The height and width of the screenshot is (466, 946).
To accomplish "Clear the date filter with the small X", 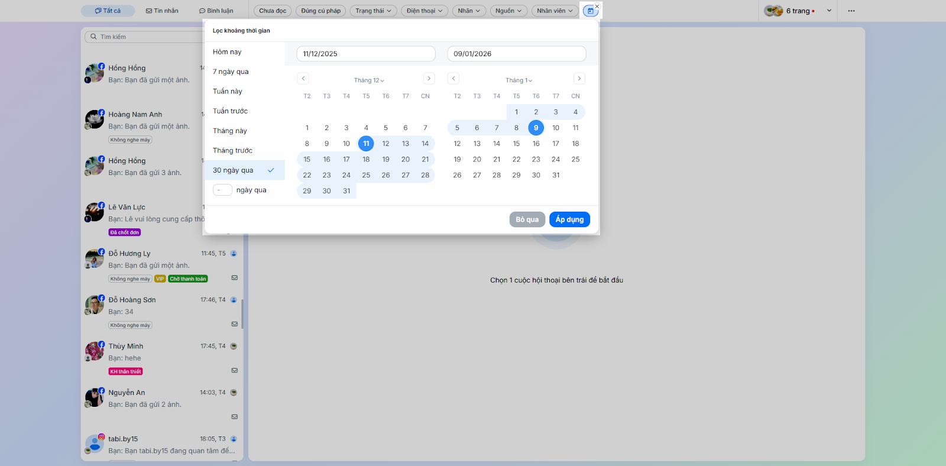I will point(597,7).
